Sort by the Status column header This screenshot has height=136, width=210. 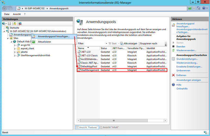point(105,48)
